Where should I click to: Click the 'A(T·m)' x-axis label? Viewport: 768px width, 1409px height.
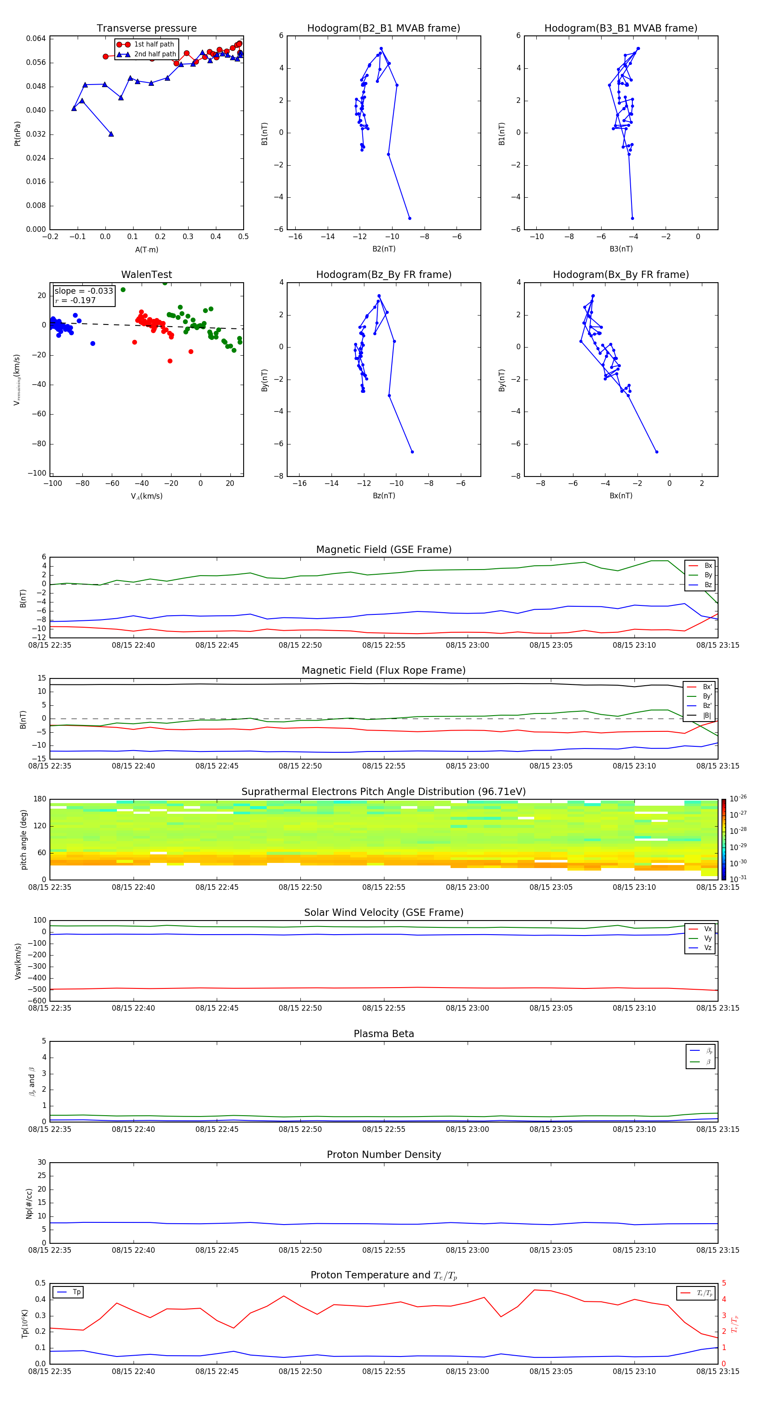point(146,249)
